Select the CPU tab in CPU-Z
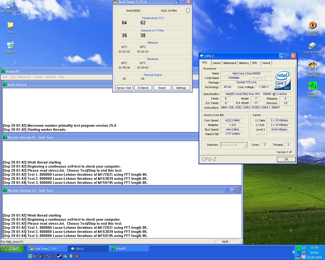This screenshot has height=260, width=325. tap(205, 62)
